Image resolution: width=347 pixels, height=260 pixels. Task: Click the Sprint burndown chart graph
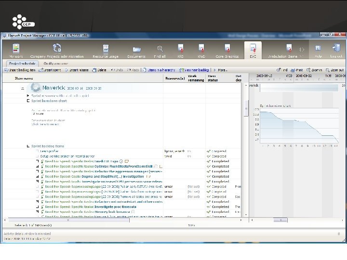coord(299,126)
